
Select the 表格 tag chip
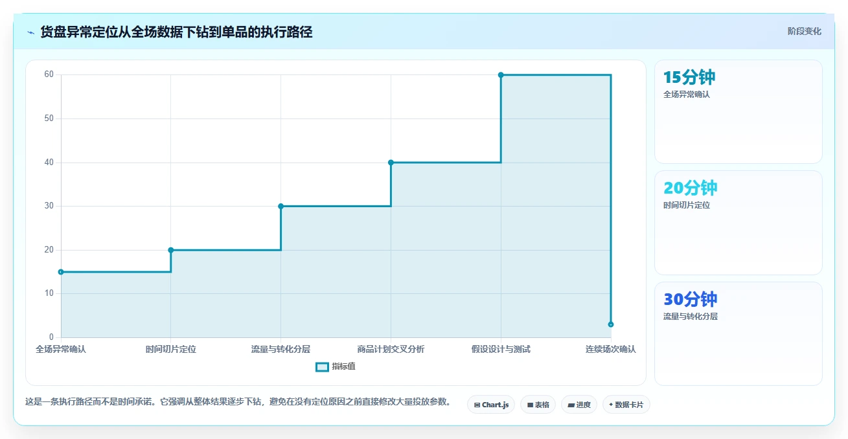coord(538,405)
